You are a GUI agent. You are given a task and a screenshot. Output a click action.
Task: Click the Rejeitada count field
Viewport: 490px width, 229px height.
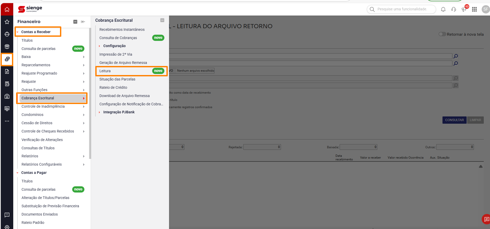point(262,147)
